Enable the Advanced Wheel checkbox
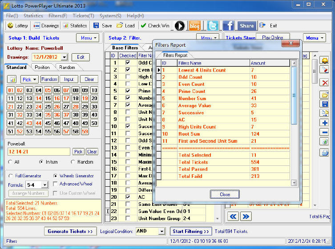This screenshot has height=249, width=335. [x=55, y=184]
